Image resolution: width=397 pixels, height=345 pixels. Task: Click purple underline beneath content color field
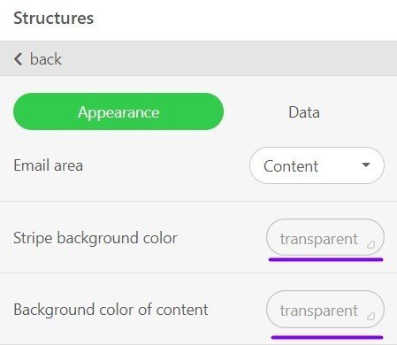point(327,337)
